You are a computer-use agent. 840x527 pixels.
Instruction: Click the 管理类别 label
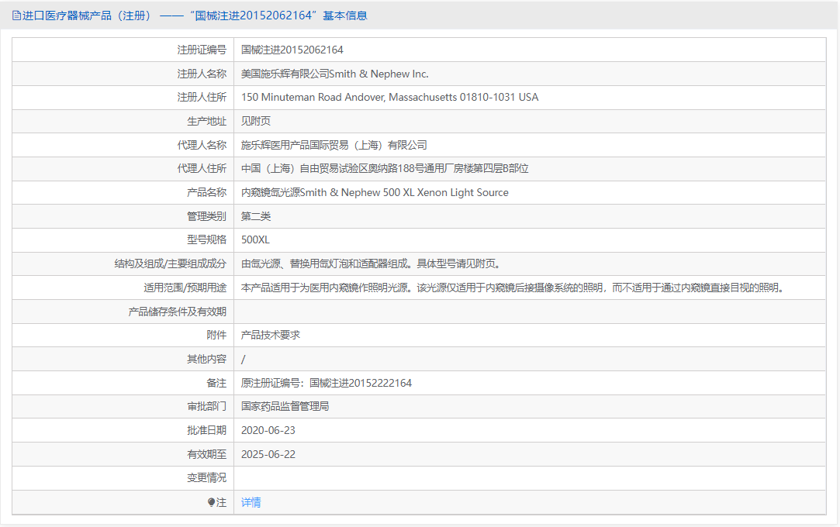click(x=207, y=216)
